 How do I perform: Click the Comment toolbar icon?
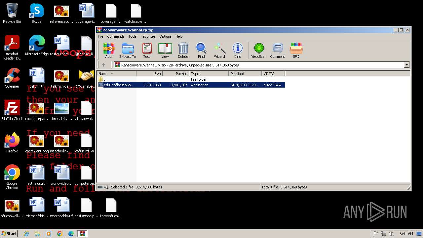point(278,51)
